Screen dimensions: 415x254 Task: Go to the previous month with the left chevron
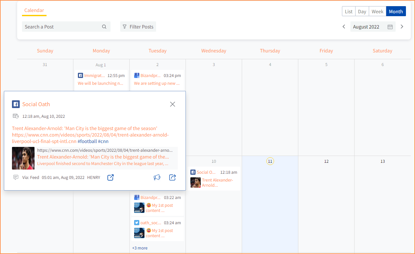click(x=344, y=27)
